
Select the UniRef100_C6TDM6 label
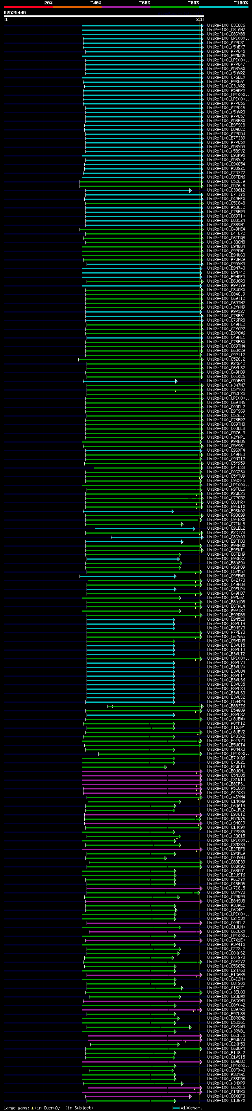226,177
